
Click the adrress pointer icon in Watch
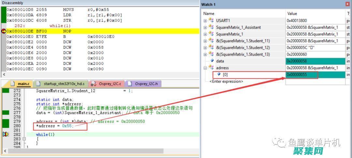[211, 68]
